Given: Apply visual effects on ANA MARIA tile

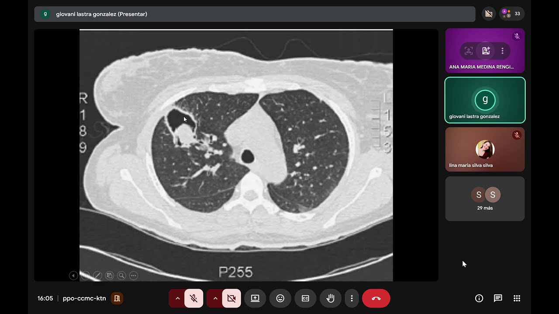Looking at the screenshot, I should [x=486, y=51].
